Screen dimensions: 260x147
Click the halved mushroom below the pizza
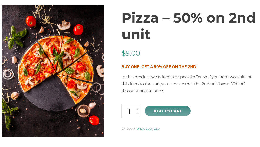point(84,111)
